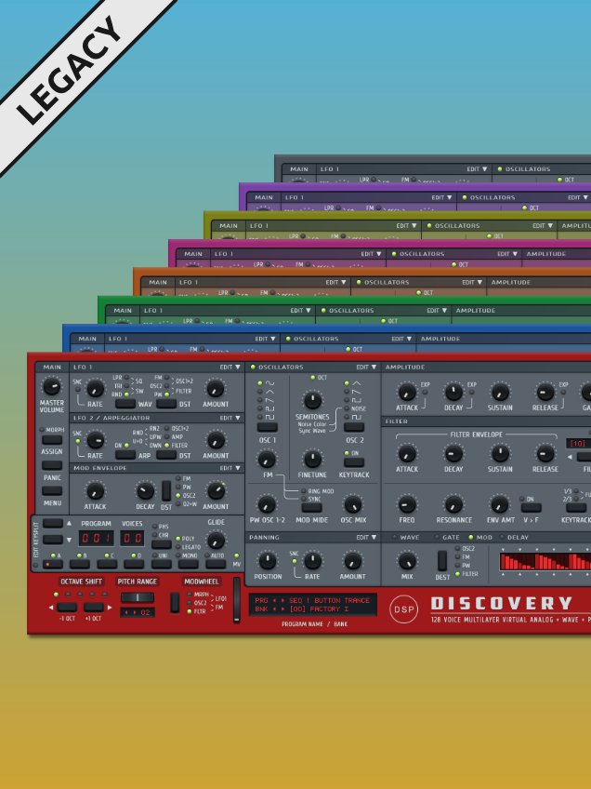Viewport: 591px width, 789px height.
Task: Increase pitch range with its right arrow
Action: click(134, 612)
